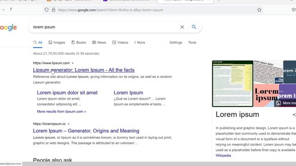
Task: Switch to the Images tab
Action: [x=56, y=42]
